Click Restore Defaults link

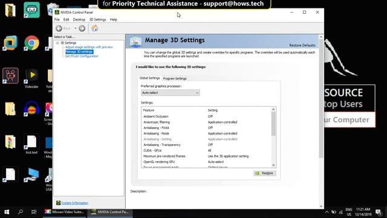click(x=302, y=45)
